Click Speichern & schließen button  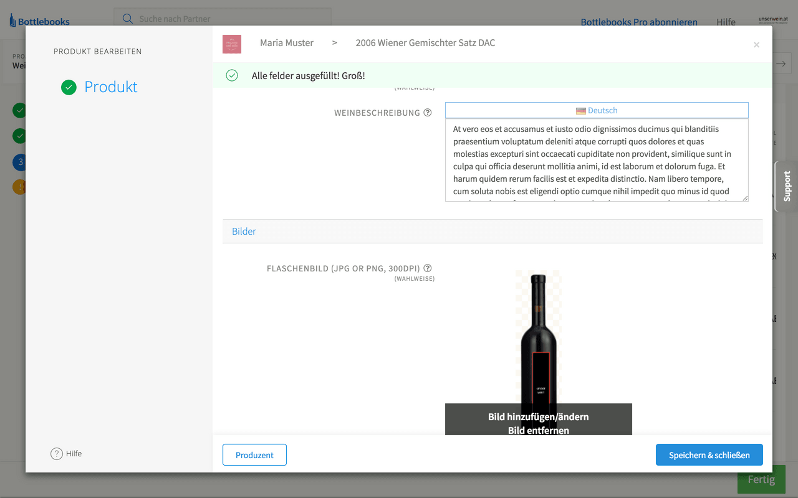709,455
